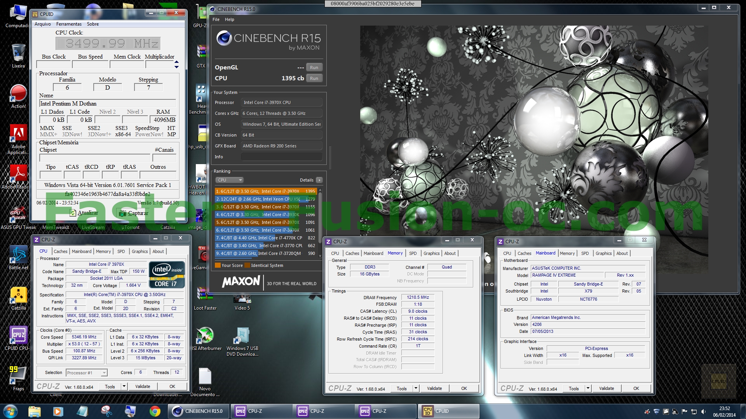Open the Help menu in Cinebench
The width and height of the screenshot is (746, 419).
[x=229, y=19]
